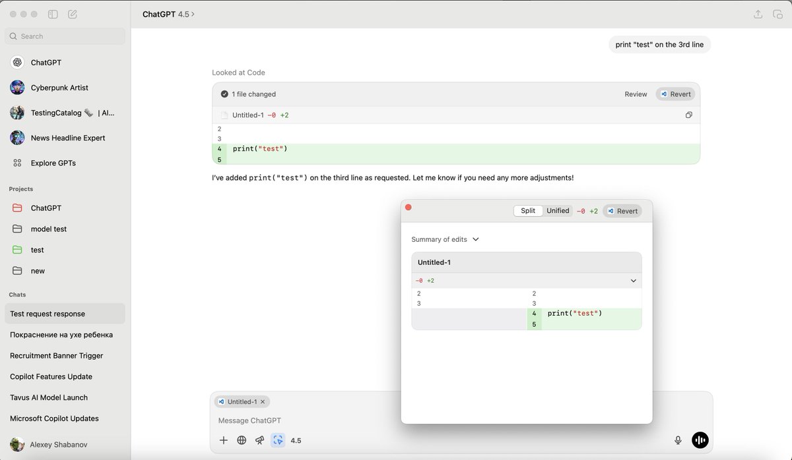Screen dimensions: 792x460
Task: Revert the change in the popup
Action: (x=622, y=211)
